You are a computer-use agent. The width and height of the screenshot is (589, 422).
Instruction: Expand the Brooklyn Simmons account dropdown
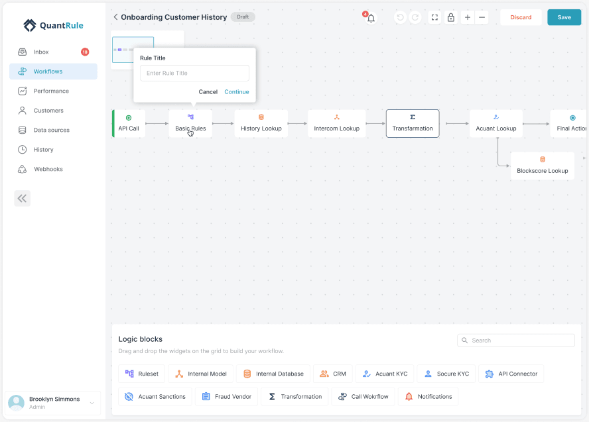(x=92, y=403)
